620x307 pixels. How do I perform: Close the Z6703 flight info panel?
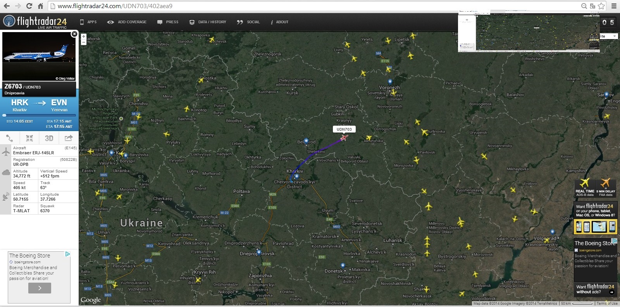(74, 34)
